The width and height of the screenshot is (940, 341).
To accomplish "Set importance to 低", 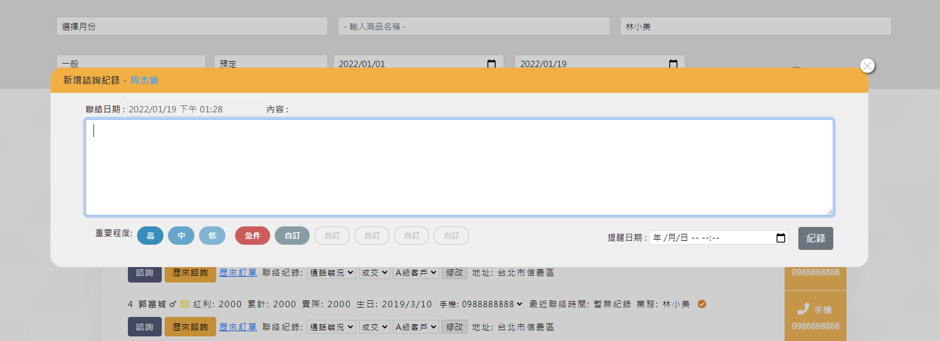I will pos(212,236).
